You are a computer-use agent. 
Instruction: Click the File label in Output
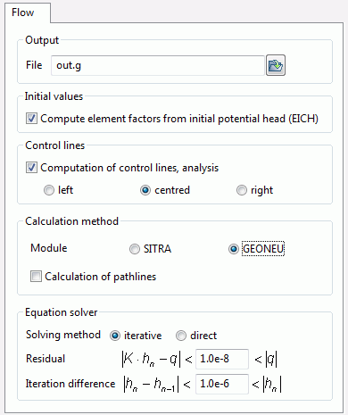click(34, 65)
